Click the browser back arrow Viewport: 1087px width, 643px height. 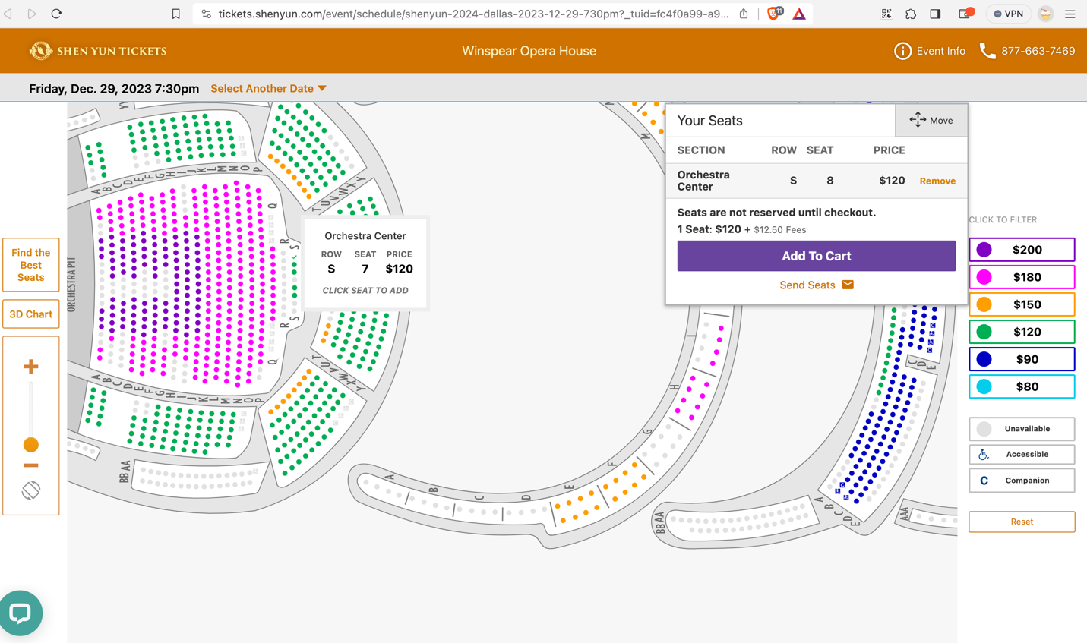click(x=8, y=14)
